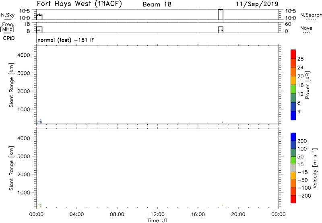Viewport: 322px width, 223px height.
Task: Pick the green segment of the Power colorbar
Action: pos(293,89)
